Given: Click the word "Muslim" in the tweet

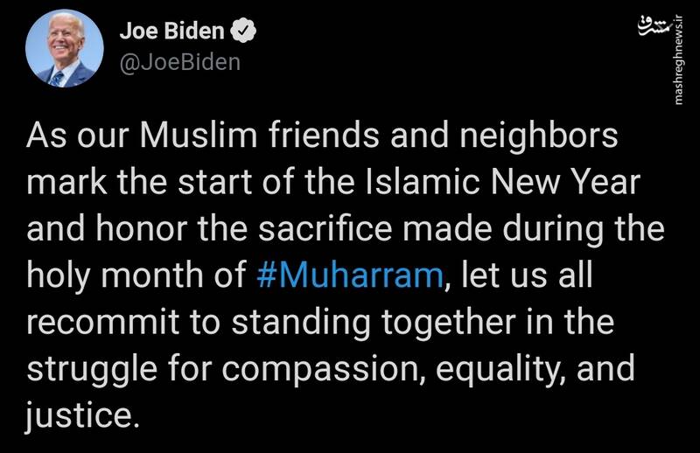Looking at the screenshot, I should [199, 136].
